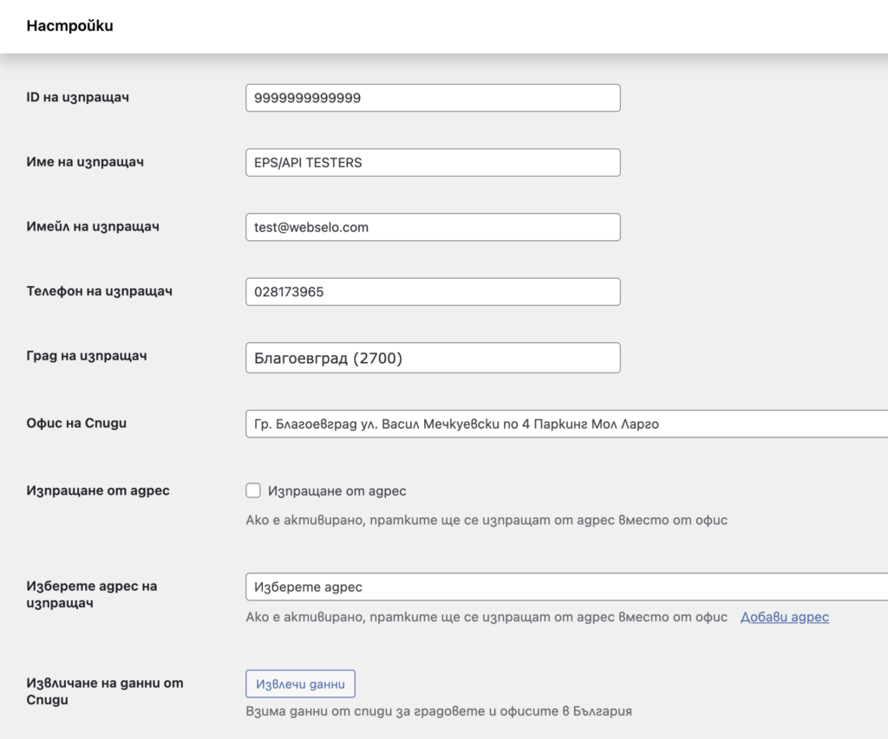Click the 'Телефон на изпращач' row label
Screen dimensions: 888x739
100,291
